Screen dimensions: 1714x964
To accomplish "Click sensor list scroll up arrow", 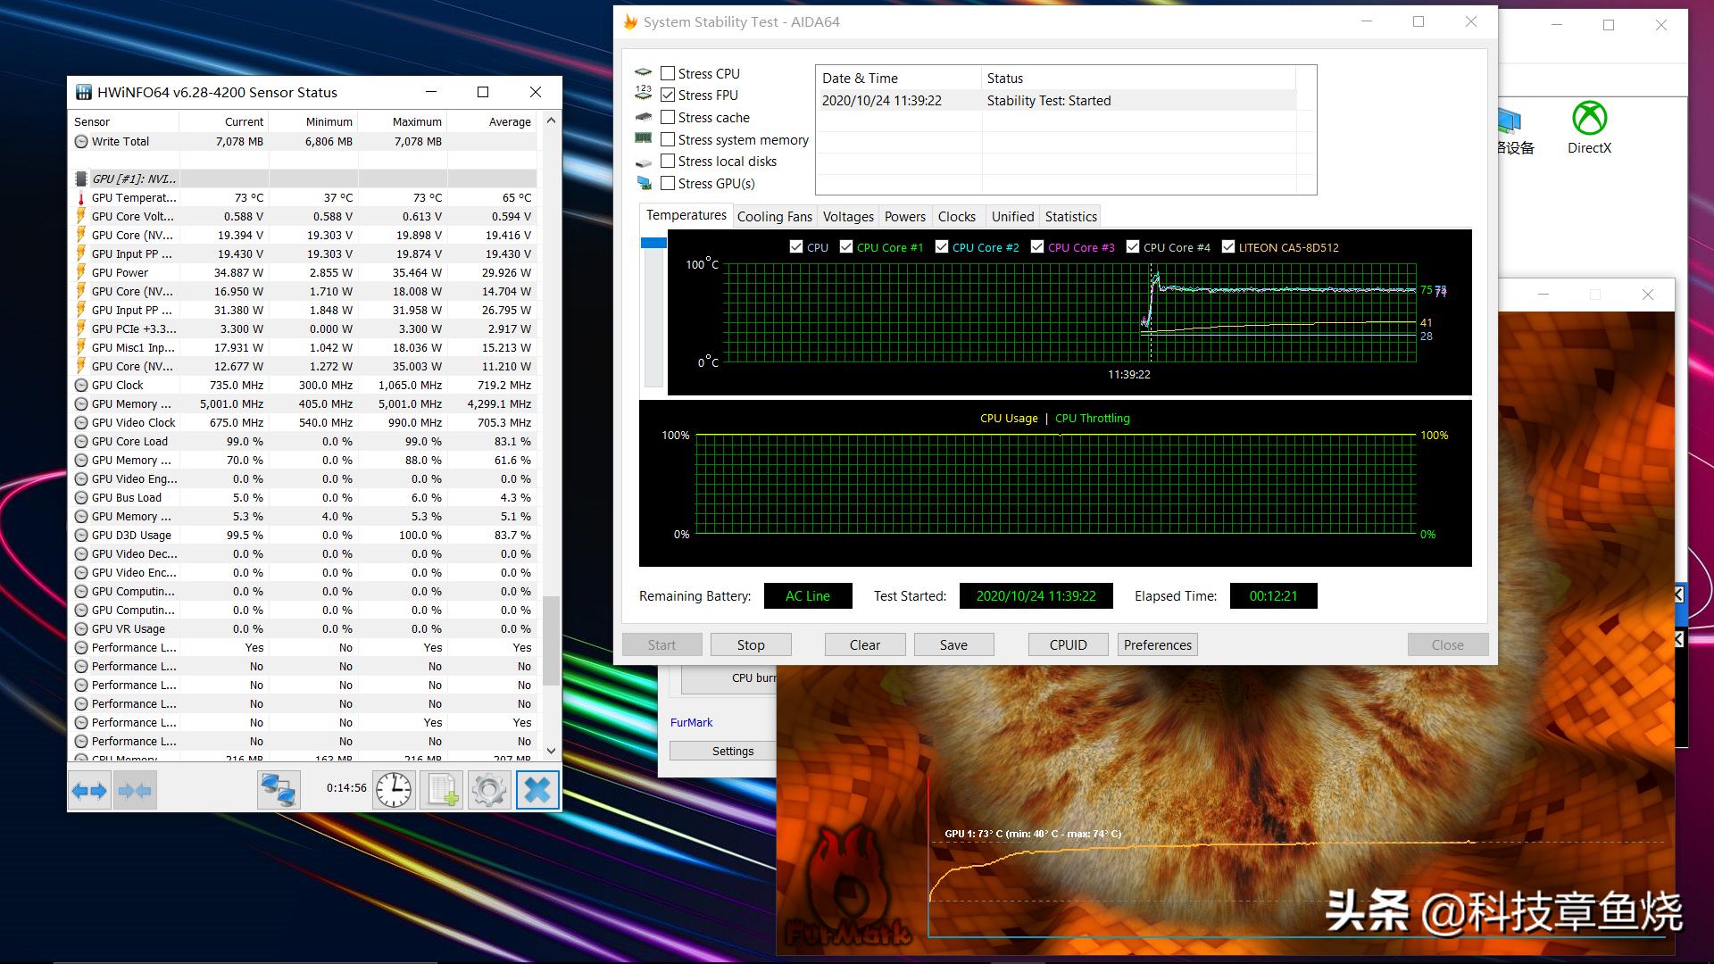I will click(x=551, y=120).
